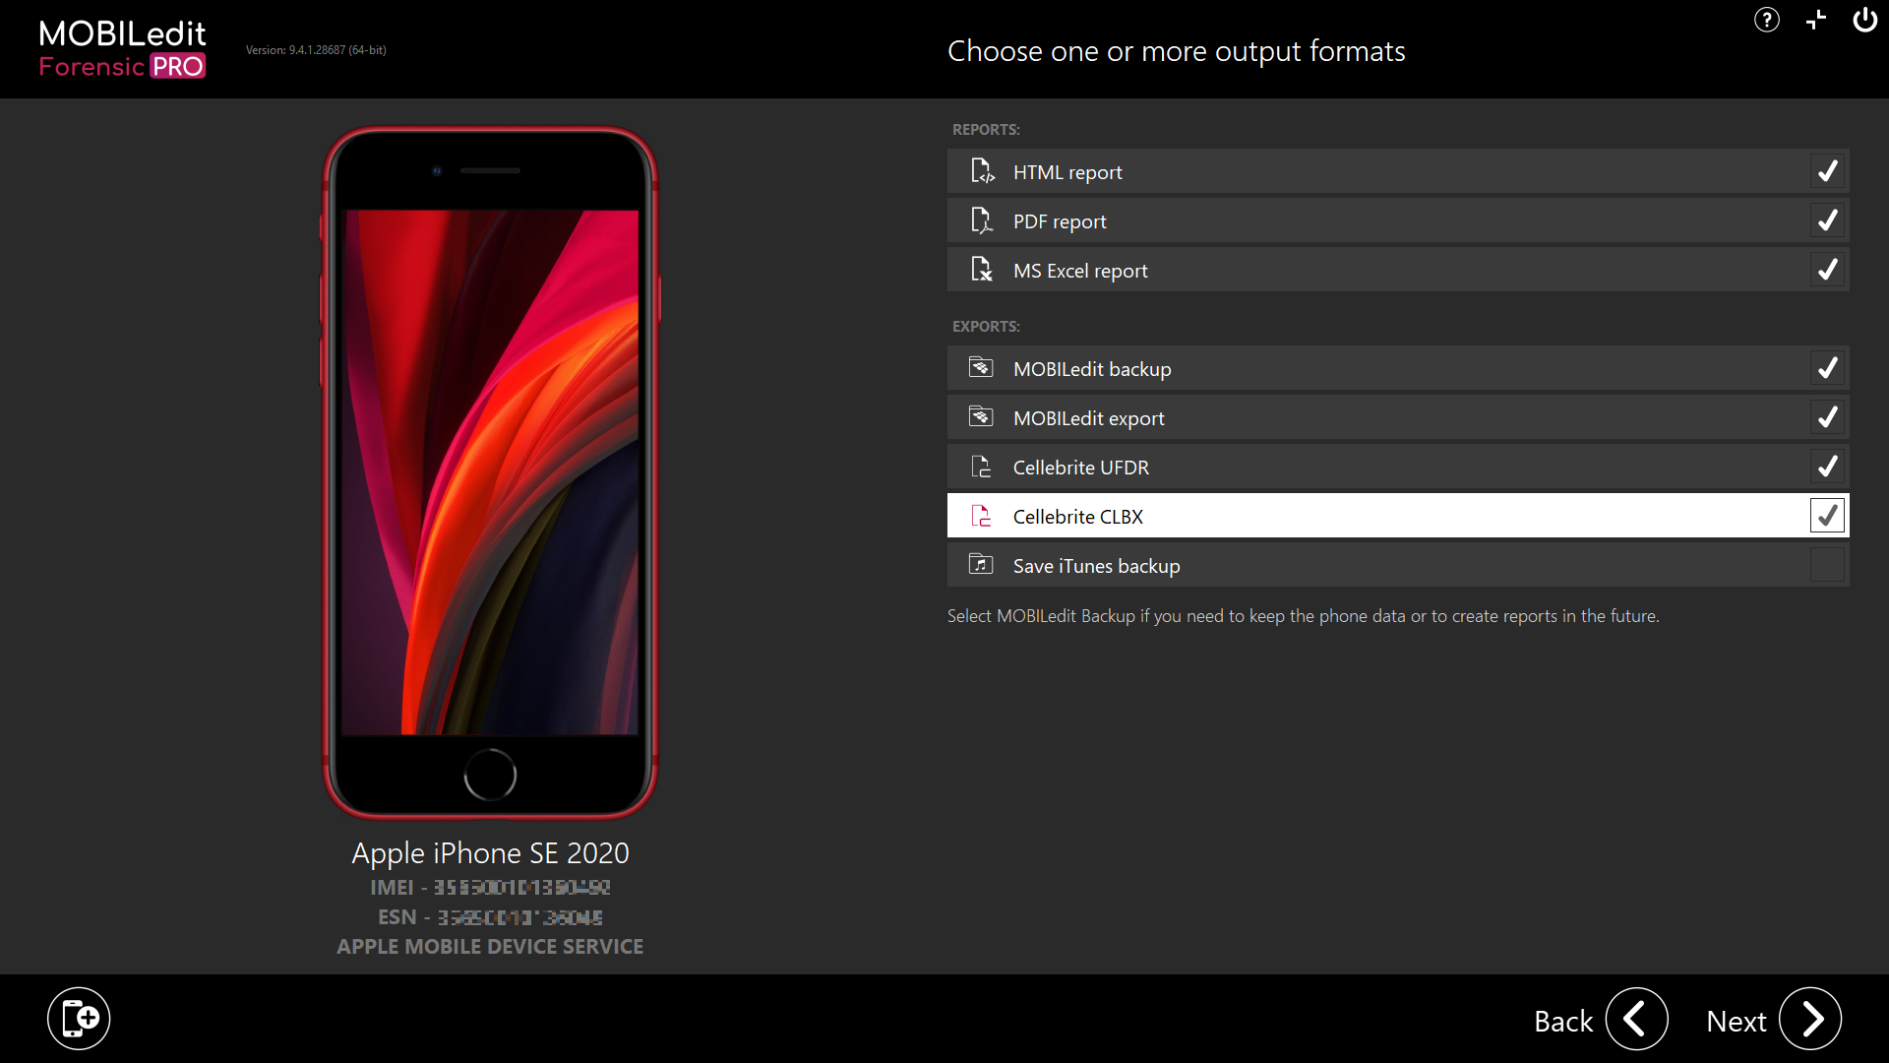This screenshot has width=1889, height=1063.
Task: Click the help question mark icon
Action: pyautogui.click(x=1767, y=20)
